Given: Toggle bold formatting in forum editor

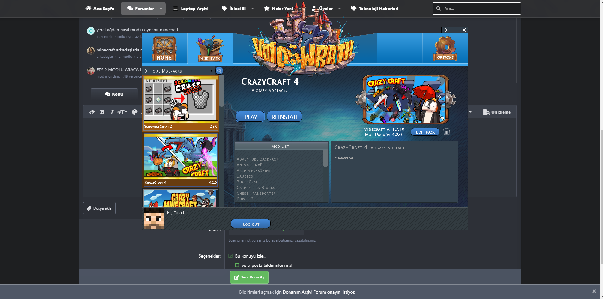Looking at the screenshot, I should point(102,112).
